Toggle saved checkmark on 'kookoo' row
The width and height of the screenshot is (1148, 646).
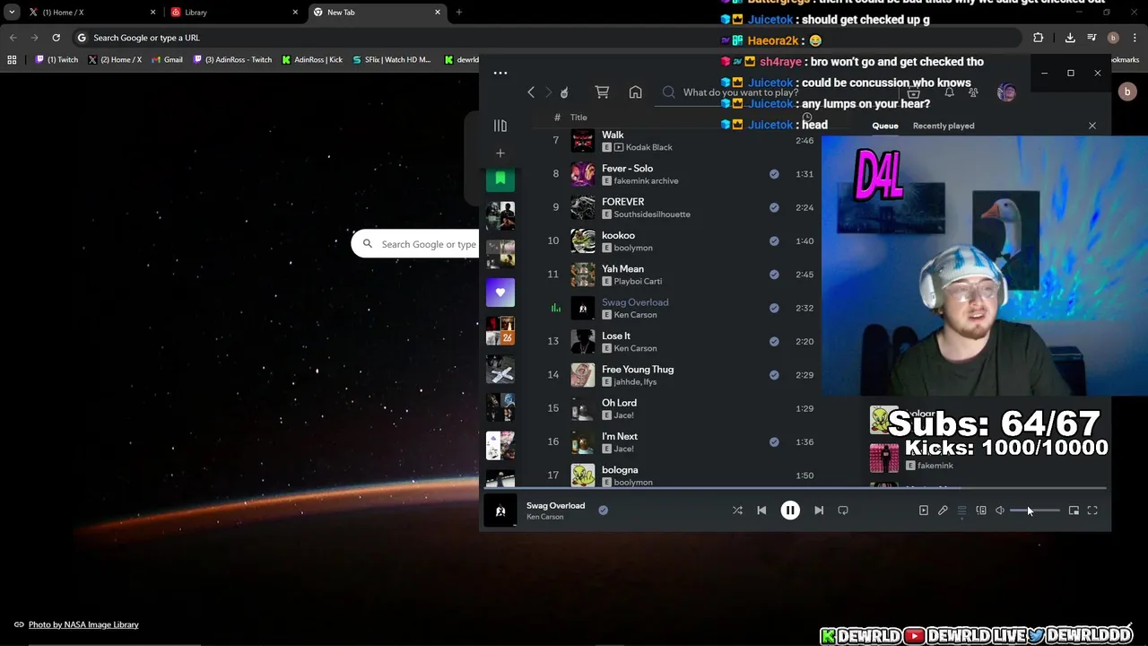pos(774,240)
